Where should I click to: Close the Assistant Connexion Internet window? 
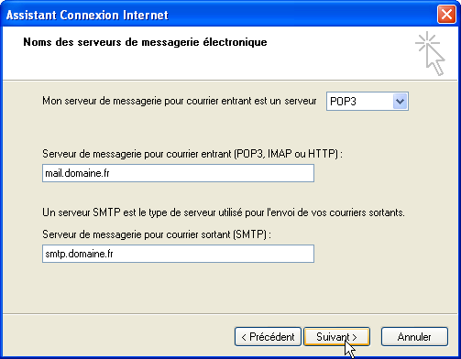(446, 15)
